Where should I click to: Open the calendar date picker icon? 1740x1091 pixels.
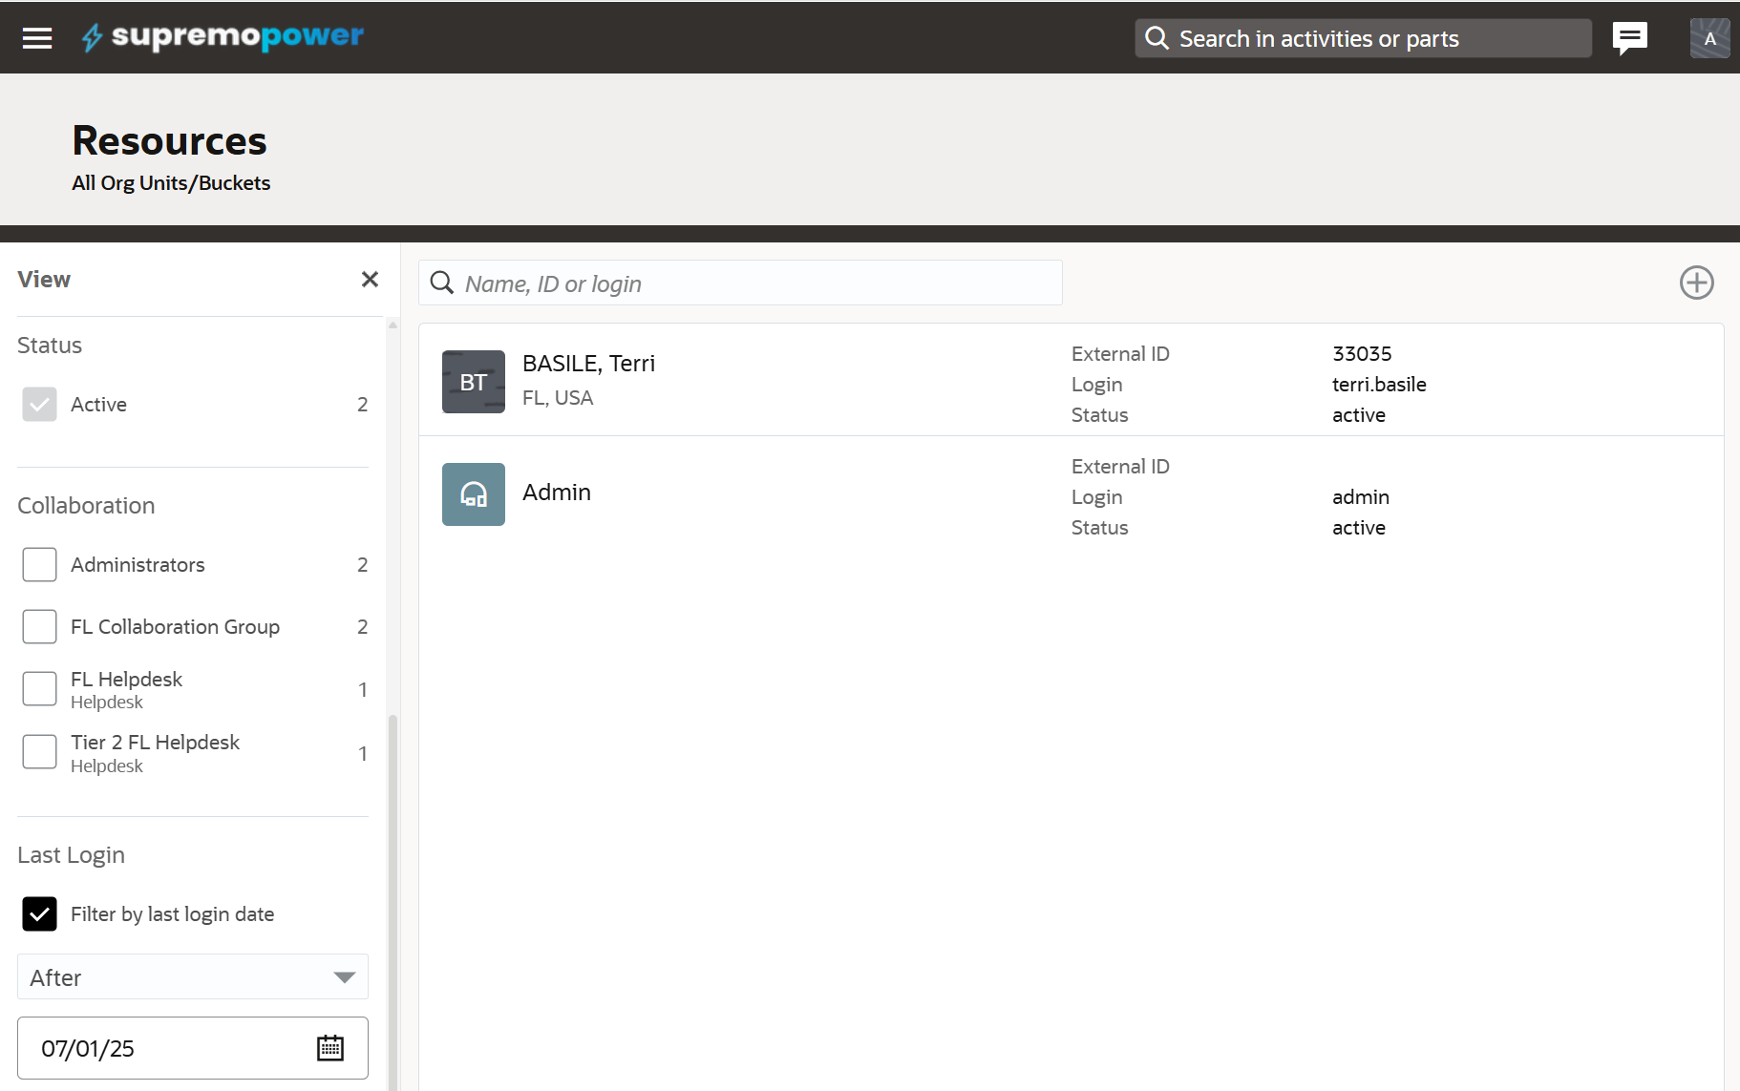point(329,1047)
